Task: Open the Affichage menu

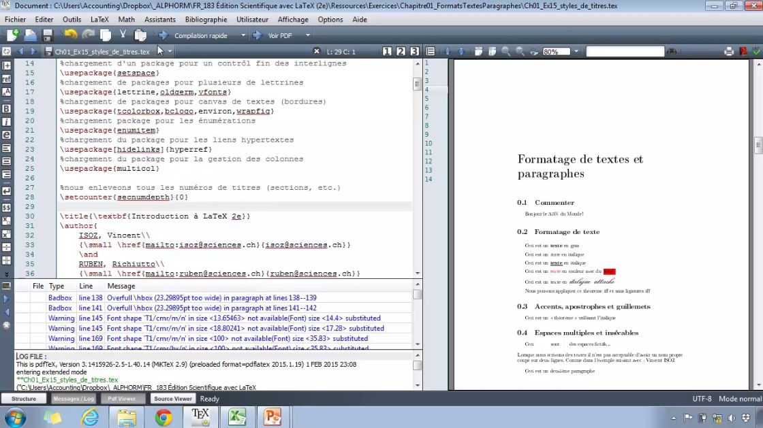Action: [293, 20]
